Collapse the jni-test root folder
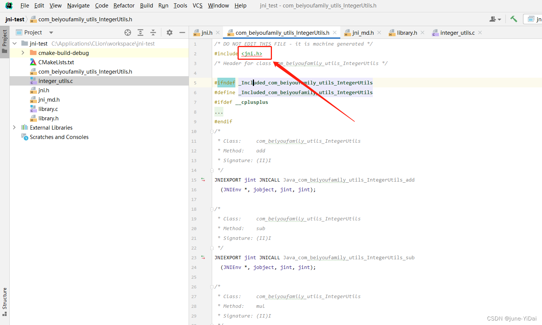This screenshot has height=325, width=542. 15,44
